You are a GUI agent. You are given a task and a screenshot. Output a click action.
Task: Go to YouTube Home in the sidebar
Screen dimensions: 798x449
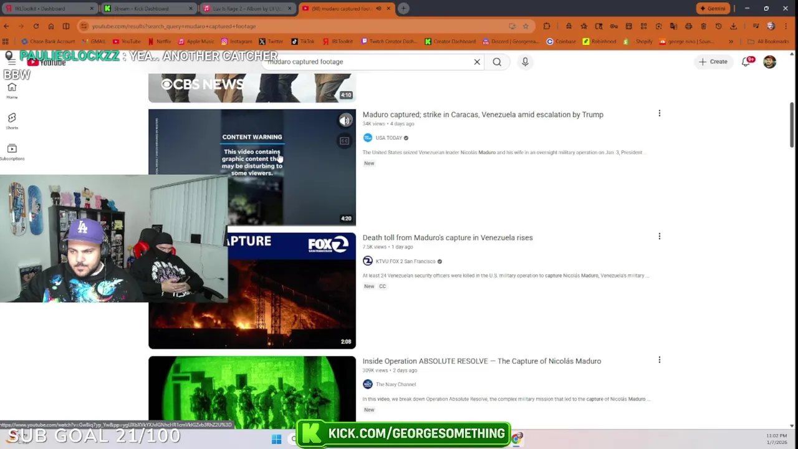pos(12,91)
